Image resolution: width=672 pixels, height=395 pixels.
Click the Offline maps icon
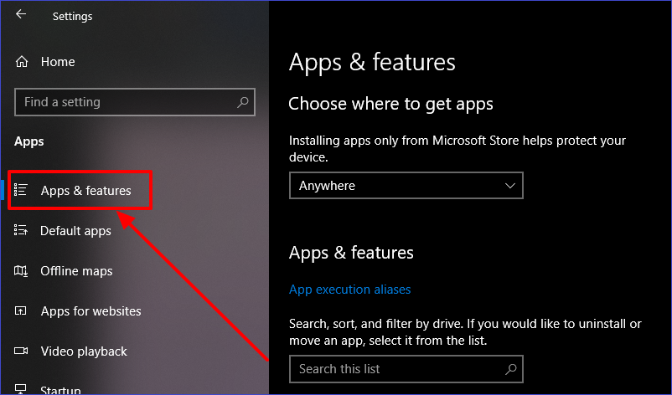tap(21, 270)
